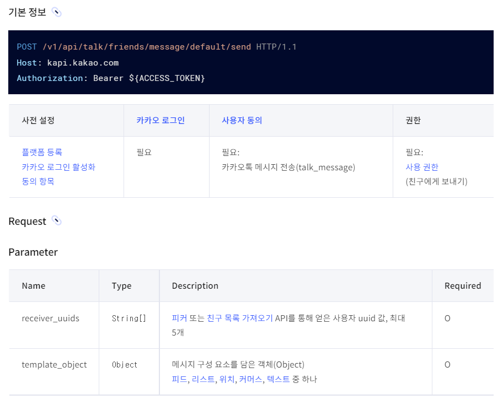Click the 메시지 구성 요소를 담은 객체(Object) text
The height and width of the screenshot is (405, 503).
(238, 365)
